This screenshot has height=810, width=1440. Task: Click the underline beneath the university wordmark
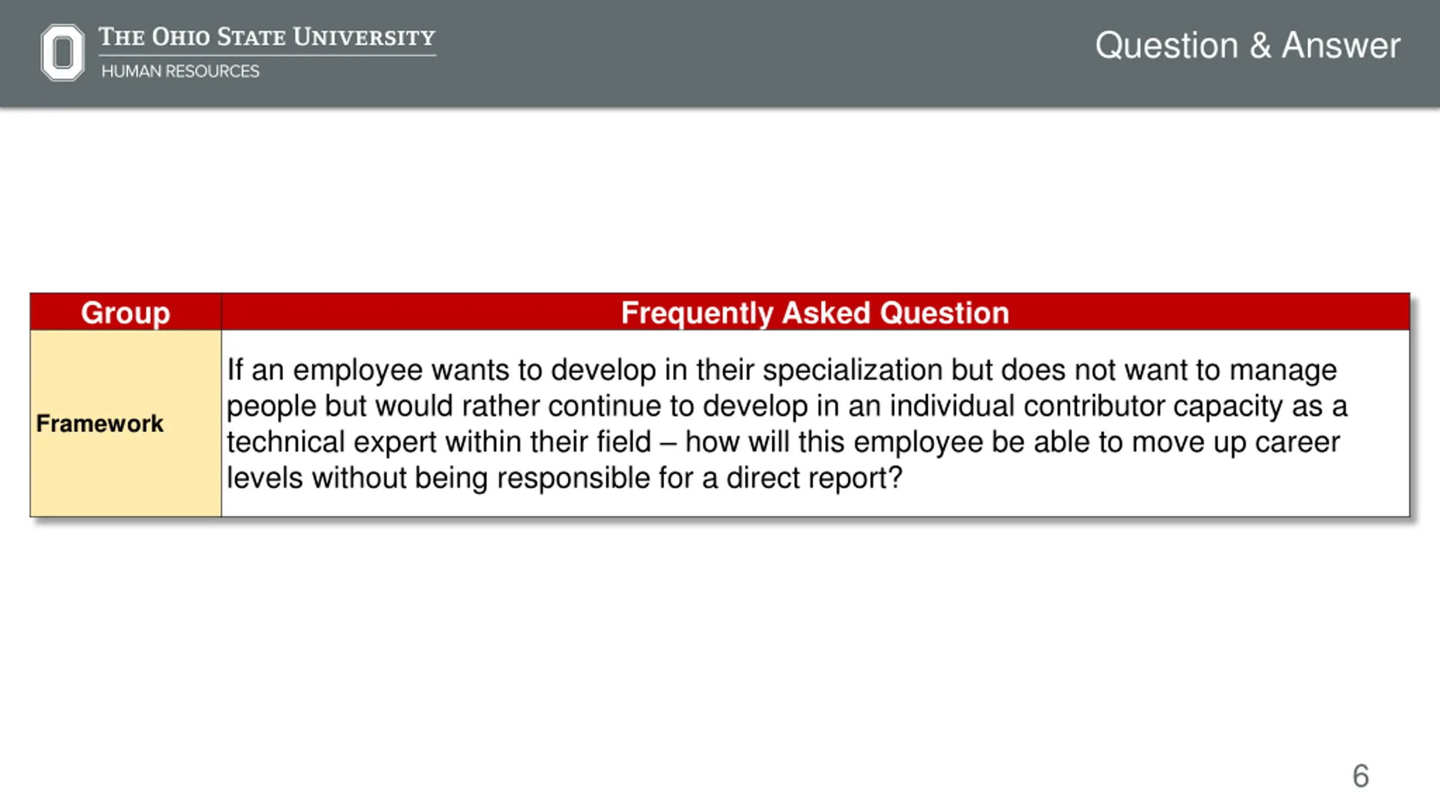pos(267,55)
